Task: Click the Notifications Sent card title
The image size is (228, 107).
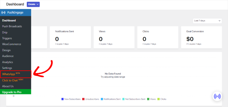Action: click(x=64, y=31)
